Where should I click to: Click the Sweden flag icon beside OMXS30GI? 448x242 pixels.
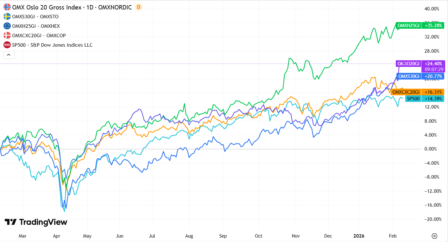[x=7, y=16]
